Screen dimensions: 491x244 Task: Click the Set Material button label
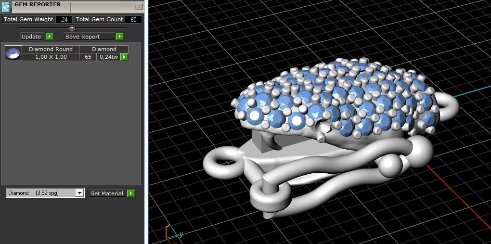(108, 193)
